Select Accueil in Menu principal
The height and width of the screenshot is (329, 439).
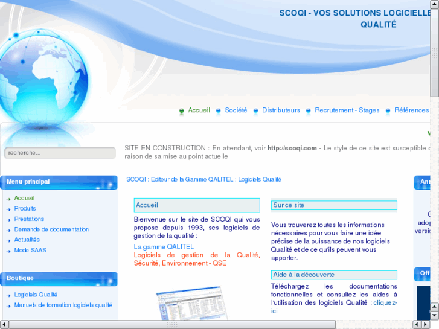click(x=24, y=198)
